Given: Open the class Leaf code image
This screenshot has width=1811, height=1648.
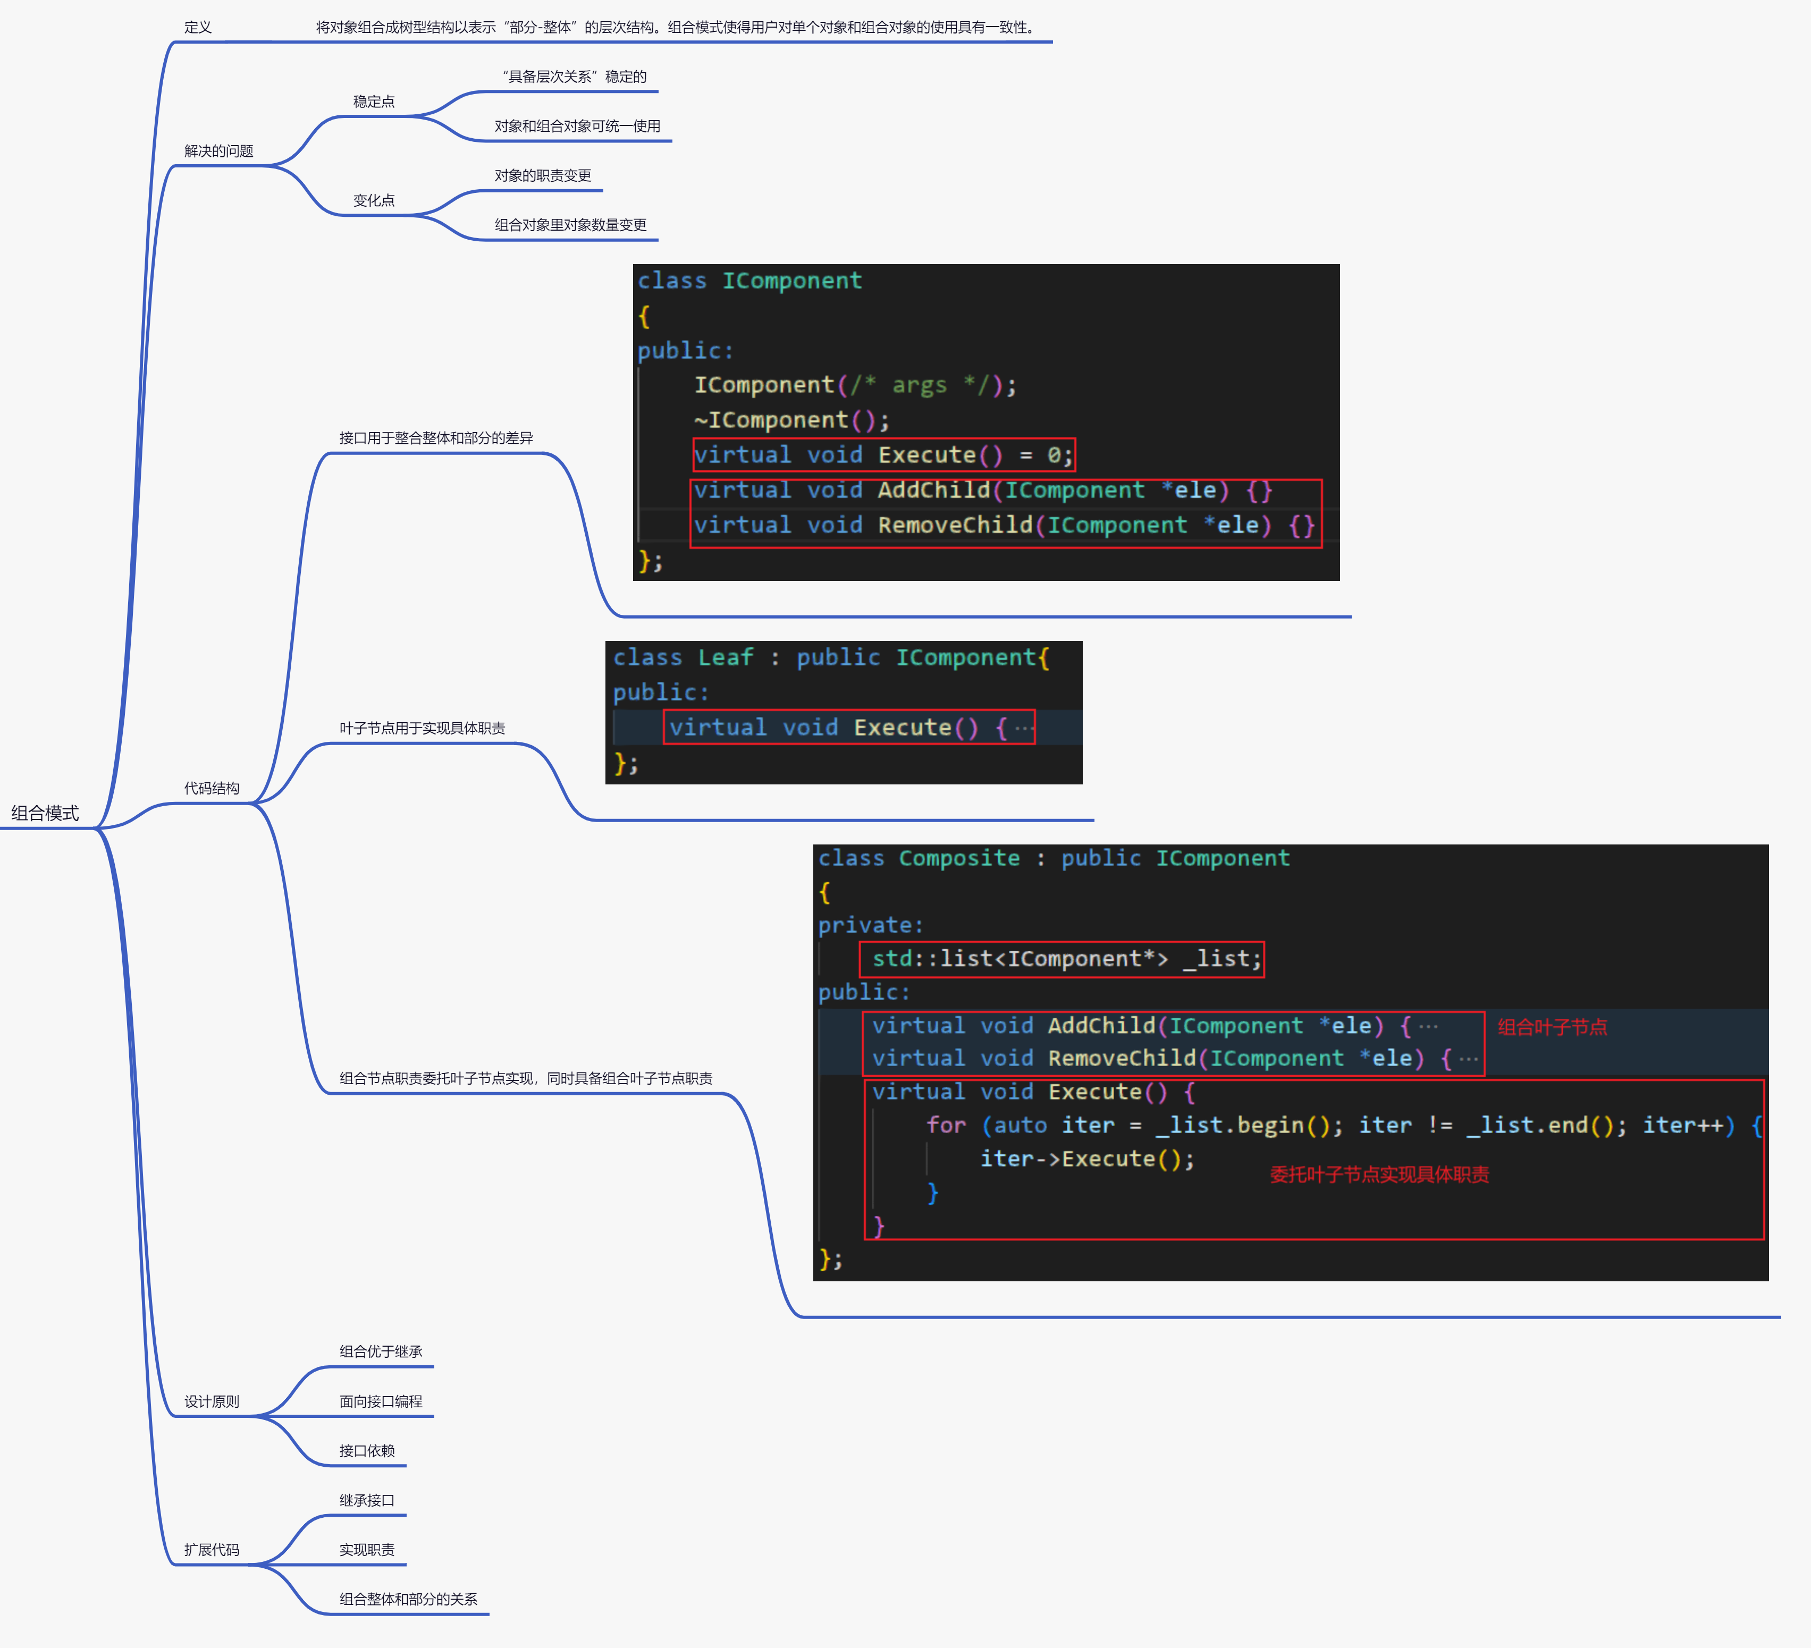Looking at the screenshot, I should [x=844, y=712].
